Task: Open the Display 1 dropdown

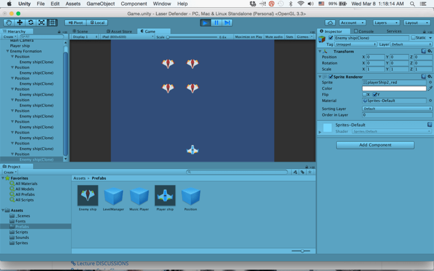Action: (x=85, y=37)
